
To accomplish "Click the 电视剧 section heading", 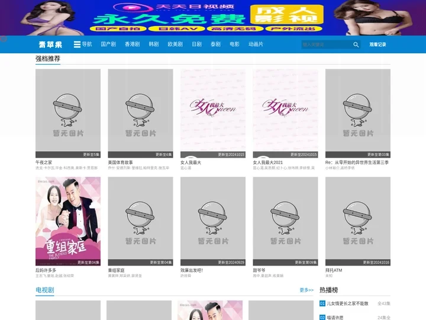I will (45, 290).
